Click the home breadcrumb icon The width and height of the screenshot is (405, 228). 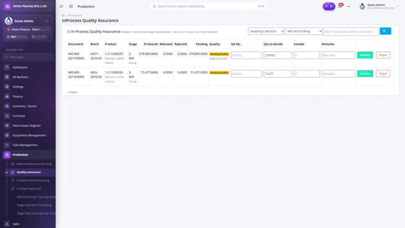coord(63,16)
